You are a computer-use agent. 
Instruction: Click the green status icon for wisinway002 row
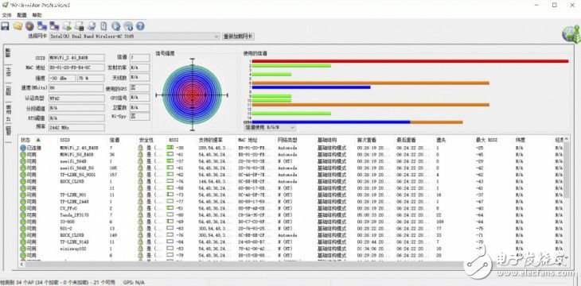[x=23, y=249]
